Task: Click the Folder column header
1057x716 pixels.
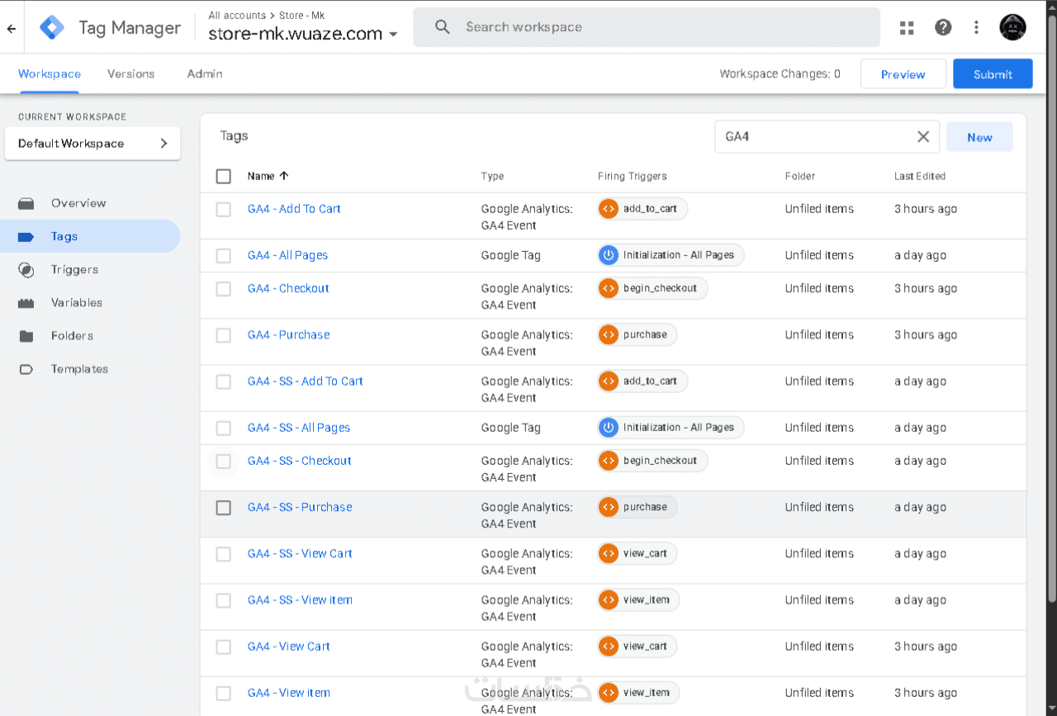Action: click(x=800, y=176)
